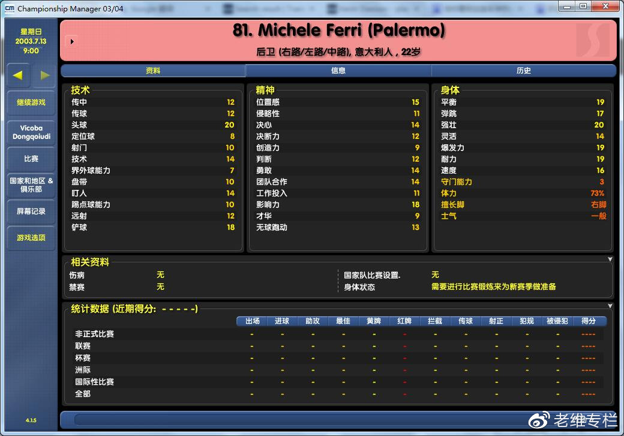Select the 最佳 column header
The width and height of the screenshot is (624, 436).
(343, 321)
